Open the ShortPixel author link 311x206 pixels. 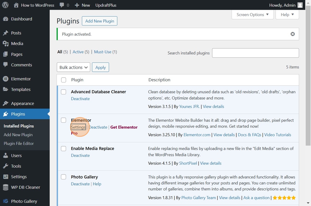pyautogui.click(x=188, y=163)
